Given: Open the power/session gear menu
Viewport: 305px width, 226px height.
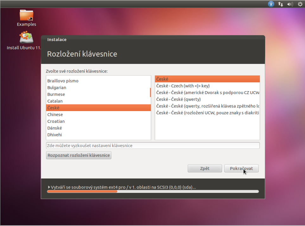Looking at the screenshot, I should pos(300,4).
